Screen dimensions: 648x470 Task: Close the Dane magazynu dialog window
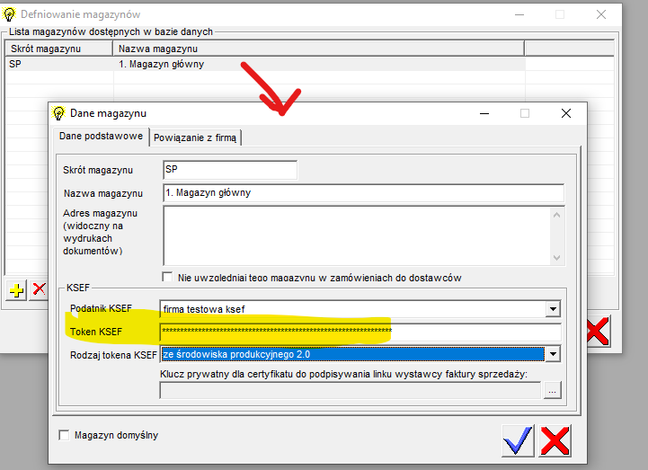tap(565, 114)
